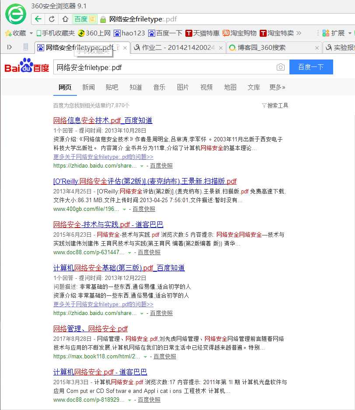Reload the page with refresh icon
The image size is (355, 410).
52,19
